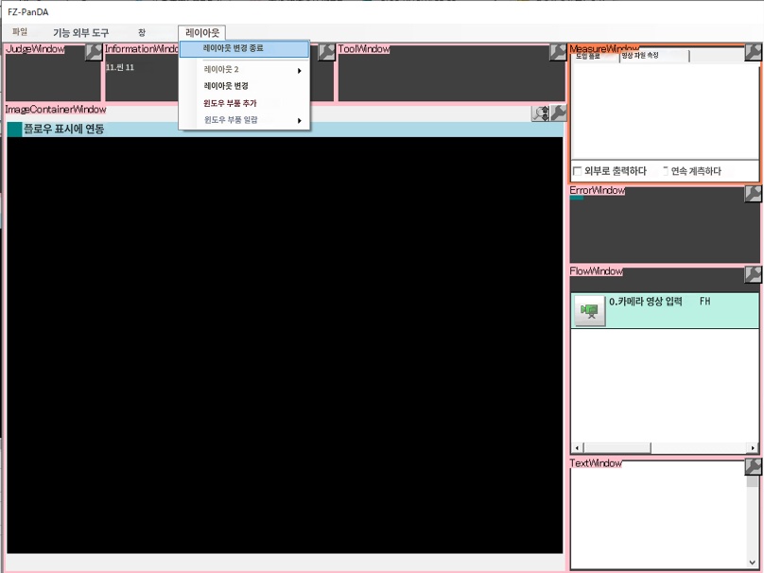This screenshot has width=764, height=573.
Task: Open the InformationWindow wrench settings icon
Action: point(326,52)
